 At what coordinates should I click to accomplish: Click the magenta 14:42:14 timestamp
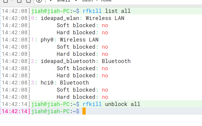tap(15, 111)
